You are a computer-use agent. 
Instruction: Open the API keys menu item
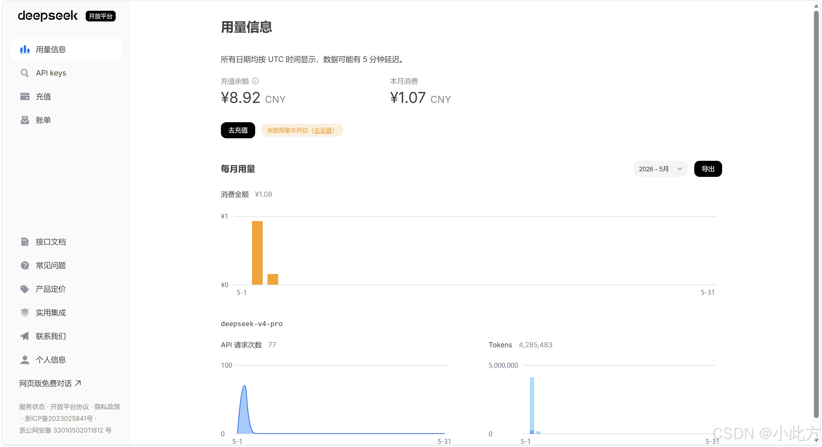[66, 73]
